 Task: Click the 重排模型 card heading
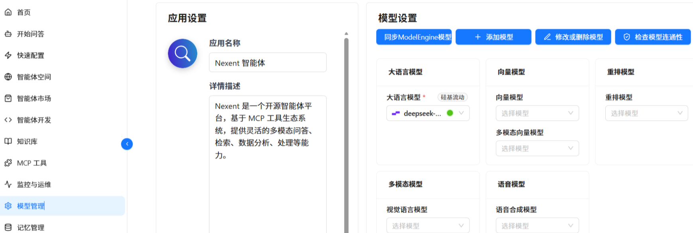point(620,72)
